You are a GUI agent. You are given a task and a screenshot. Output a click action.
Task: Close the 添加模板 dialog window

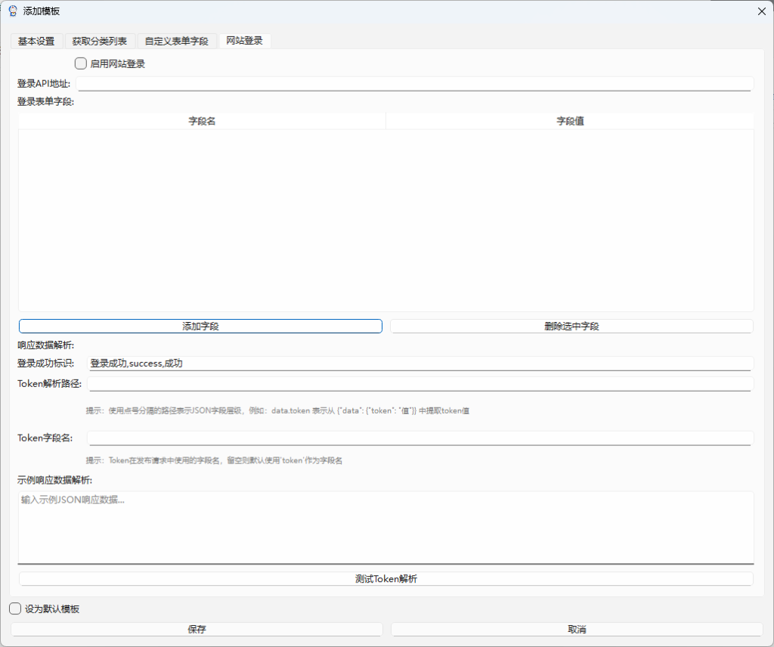(761, 11)
